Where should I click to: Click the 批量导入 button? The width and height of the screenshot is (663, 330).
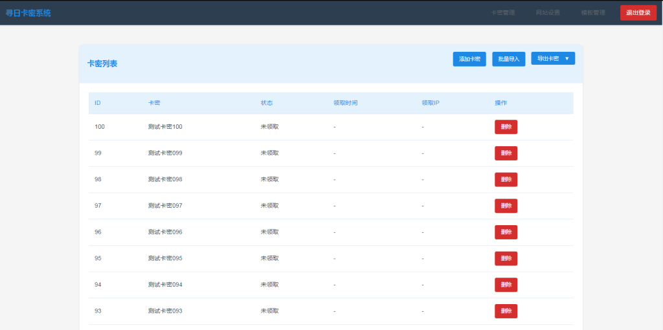click(x=508, y=59)
